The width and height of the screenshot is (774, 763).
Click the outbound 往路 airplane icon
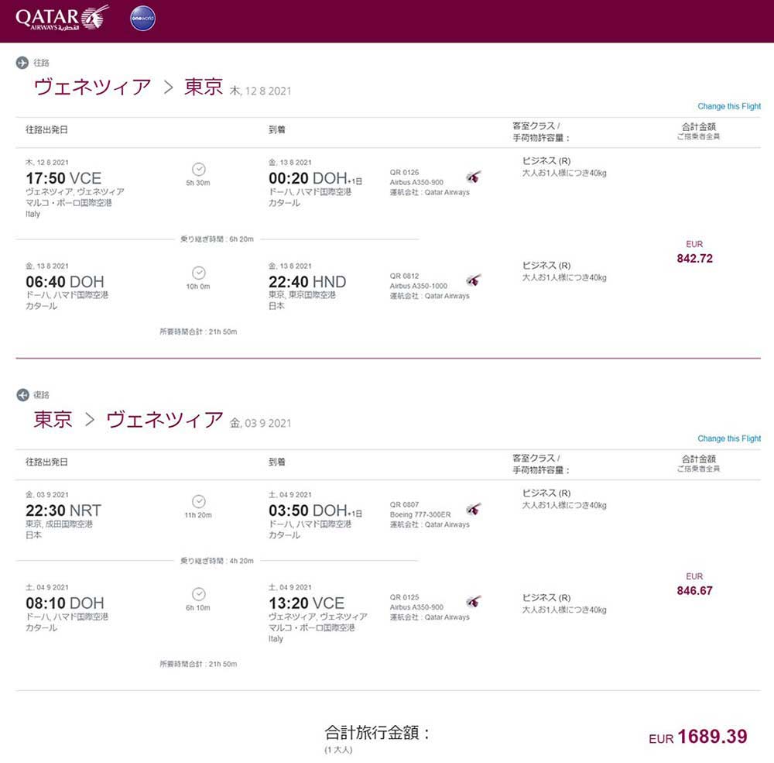point(22,63)
